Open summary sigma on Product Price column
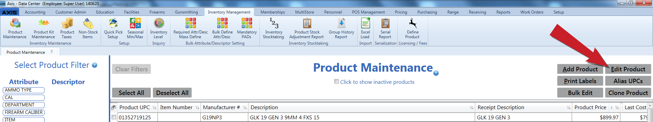The height and width of the screenshot is (122, 653). point(612,108)
